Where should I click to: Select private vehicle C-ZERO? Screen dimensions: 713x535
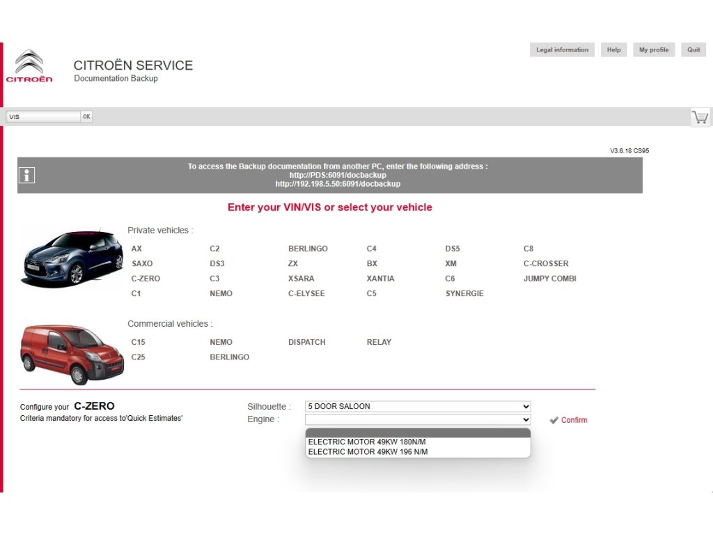pos(146,279)
